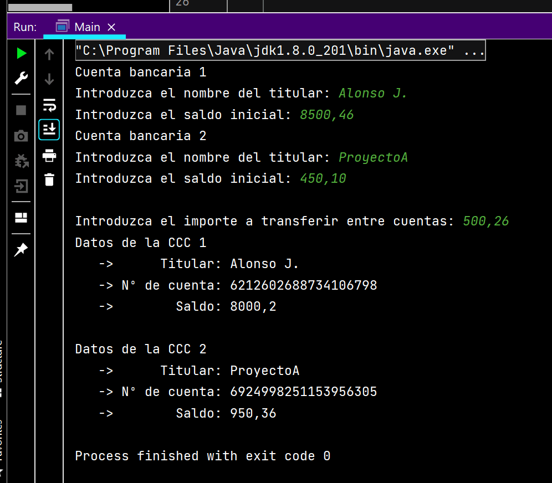Click Up the Stack Trace arrow
This screenshot has height=483, width=552.
tap(49, 54)
